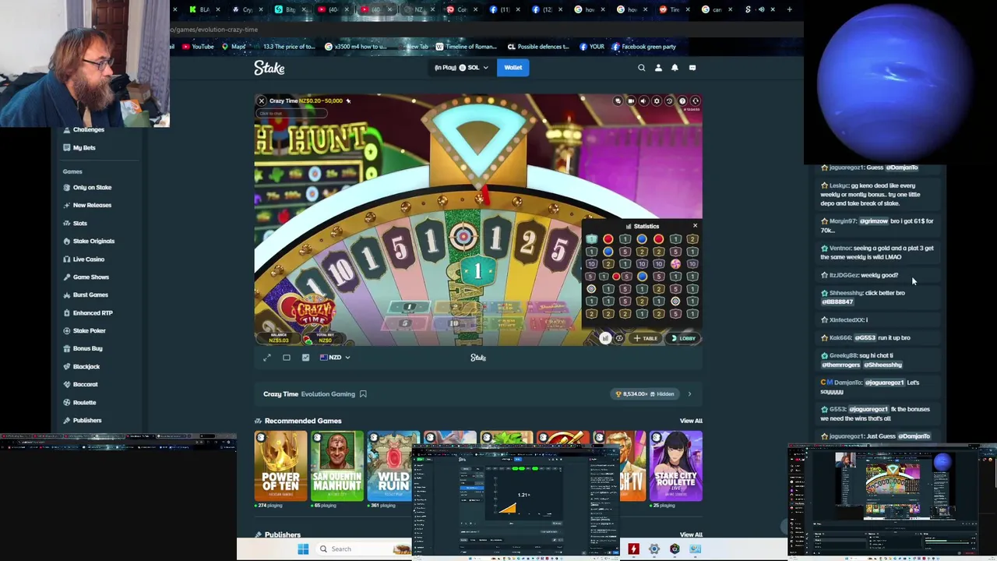Viewport: 997px width, 561px height.
Task: Open the SOL balance dropdown
Action: pos(462,68)
